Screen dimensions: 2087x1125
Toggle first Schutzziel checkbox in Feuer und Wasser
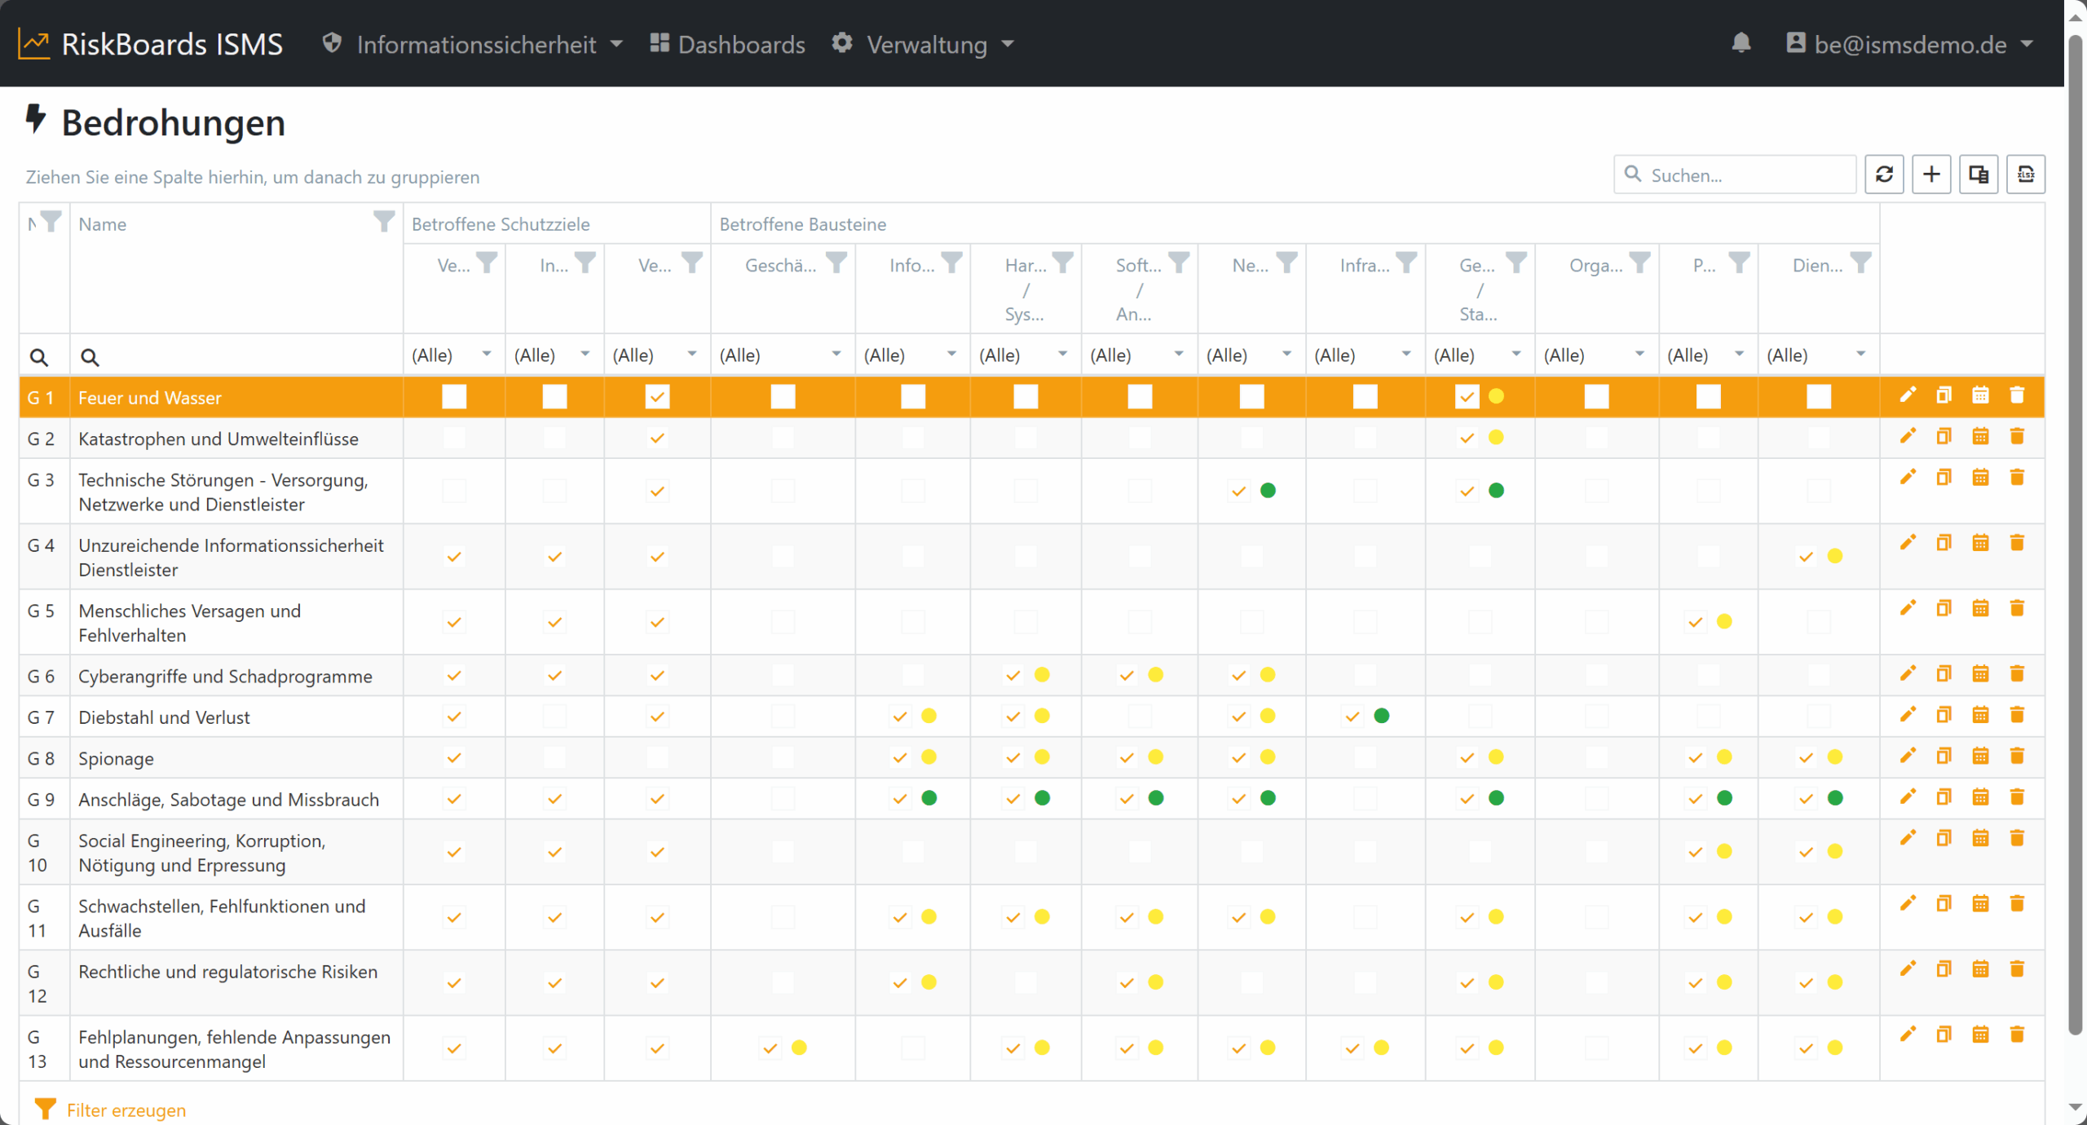point(454,397)
